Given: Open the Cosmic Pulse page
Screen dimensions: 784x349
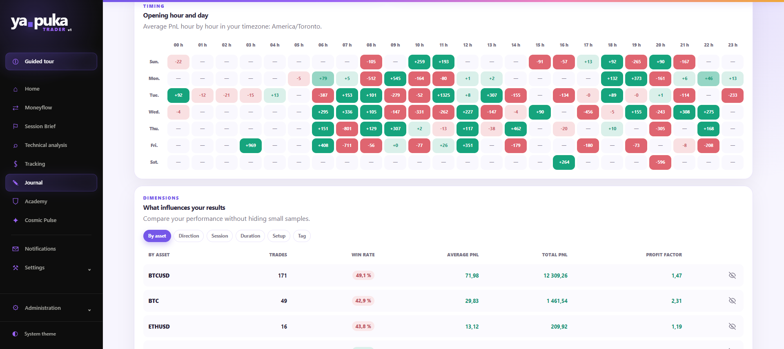Looking at the screenshot, I should point(51,220).
